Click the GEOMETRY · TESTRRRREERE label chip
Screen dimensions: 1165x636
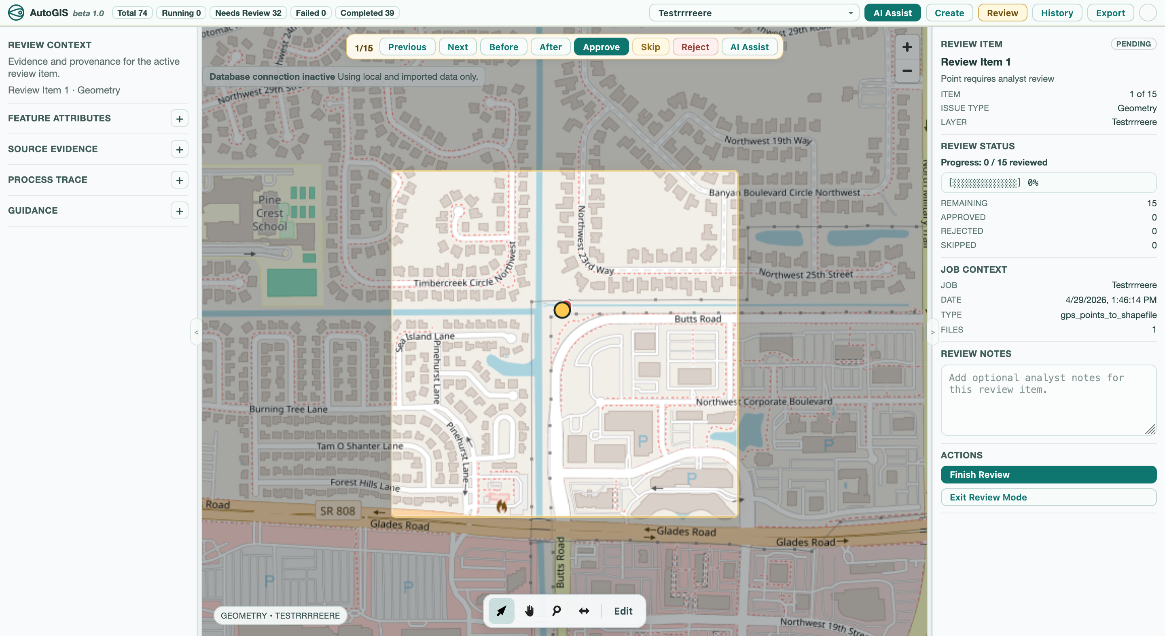[x=280, y=615]
